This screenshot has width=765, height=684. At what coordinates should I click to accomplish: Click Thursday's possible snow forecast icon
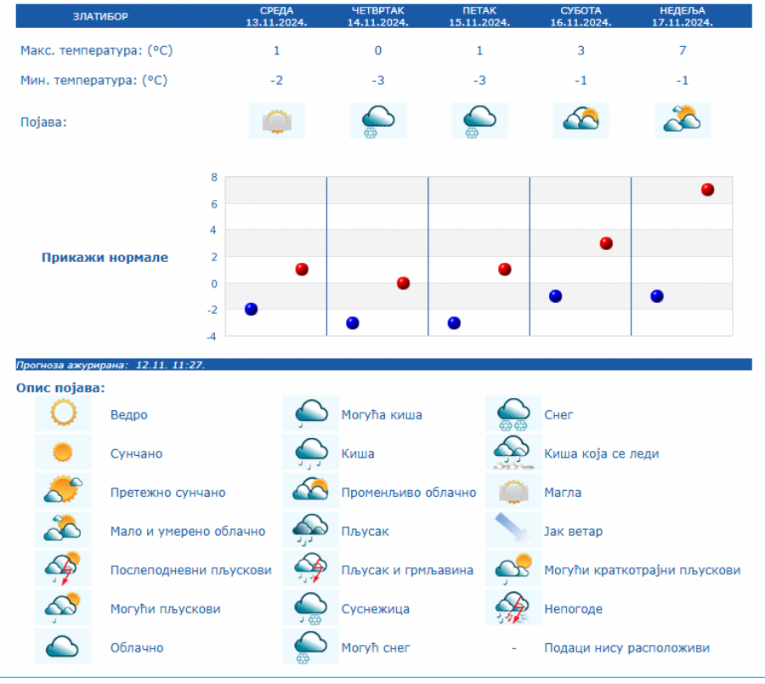coord(378,121)
